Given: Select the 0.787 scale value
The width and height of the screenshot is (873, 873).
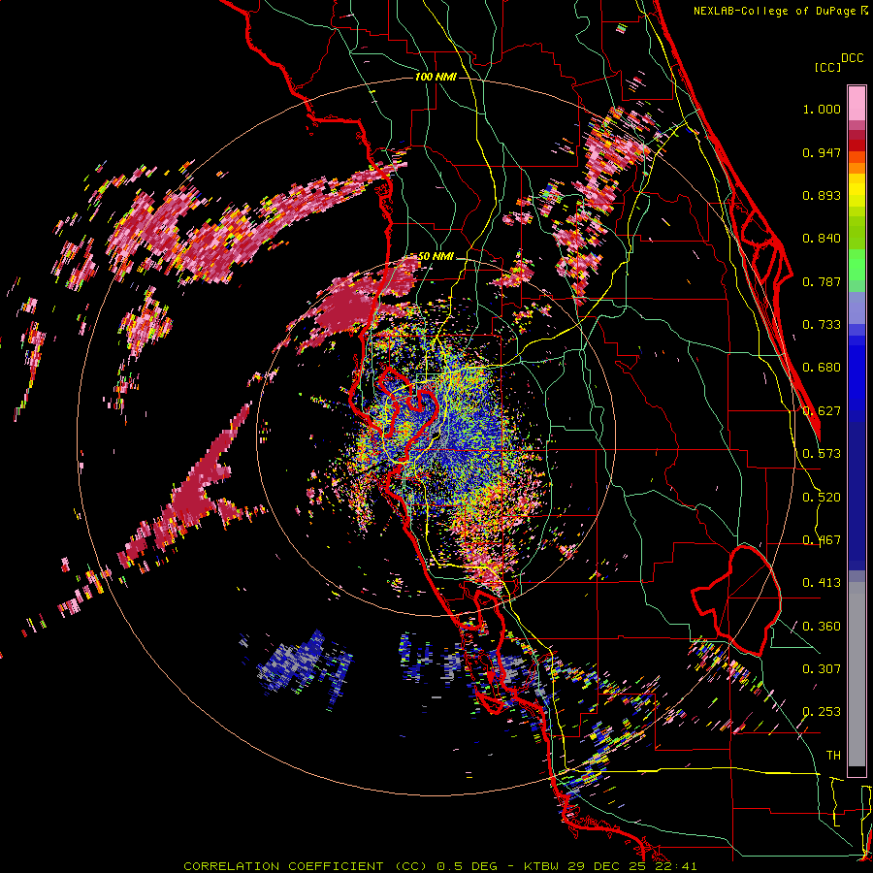Looking at the screenshot, I should coord(822,281).
